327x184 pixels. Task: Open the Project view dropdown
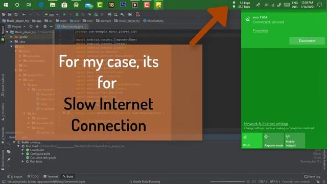[16, 27]
